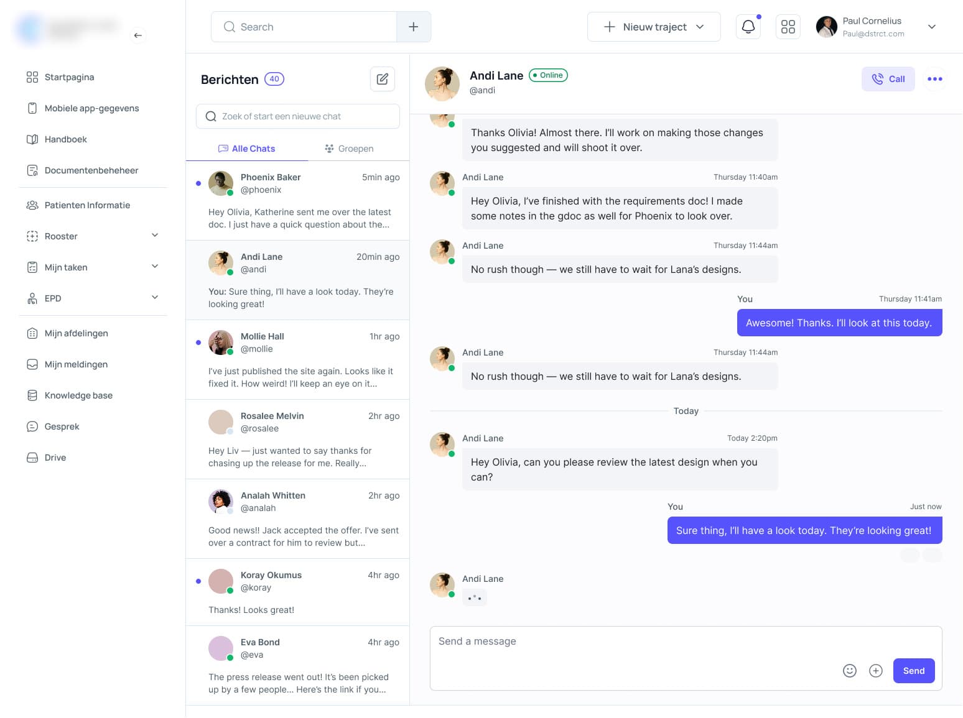963x718 pixels.
Task: Click the compose new message icon
Action: [383, 79]
